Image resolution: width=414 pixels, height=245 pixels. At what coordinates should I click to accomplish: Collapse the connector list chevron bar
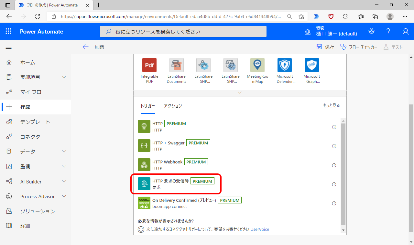coord(240,93)
